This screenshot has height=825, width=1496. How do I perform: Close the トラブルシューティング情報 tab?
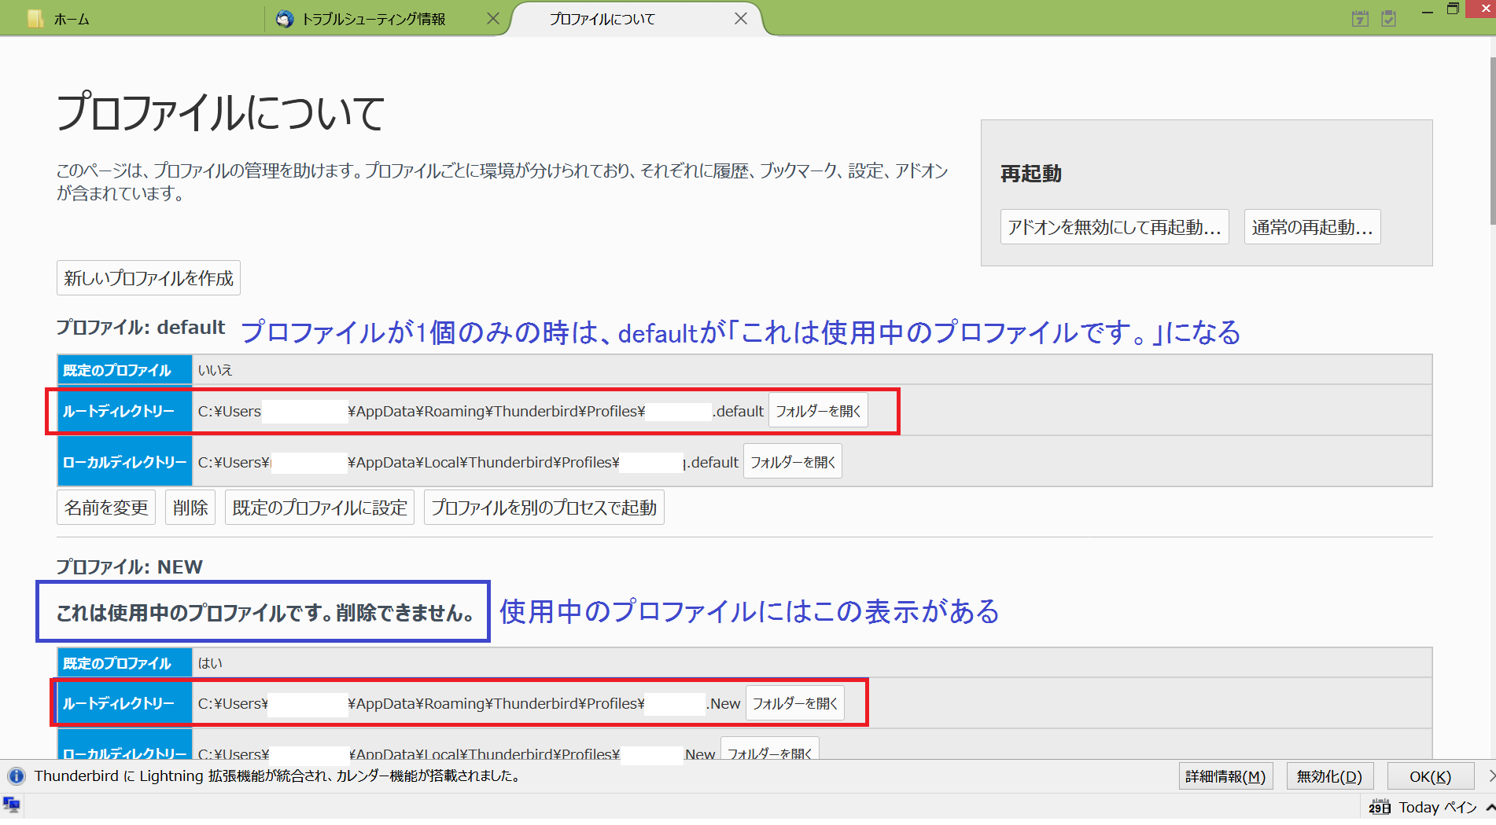click(493, 18)
